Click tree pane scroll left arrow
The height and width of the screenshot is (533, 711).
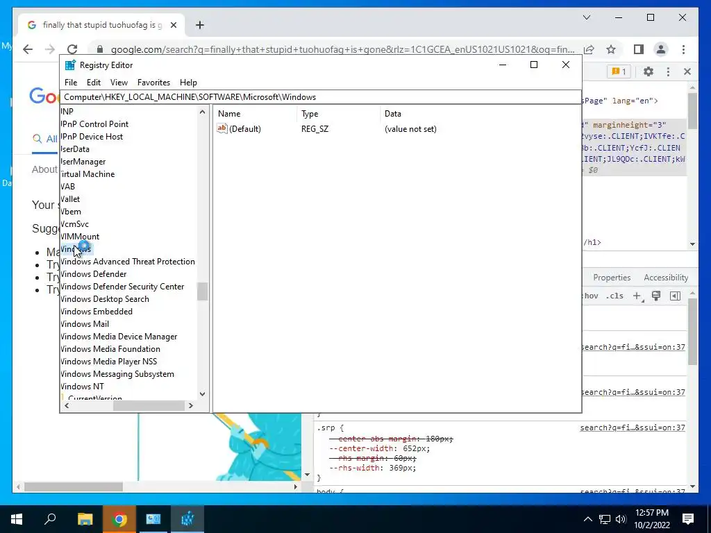click(x=67, y=405)
